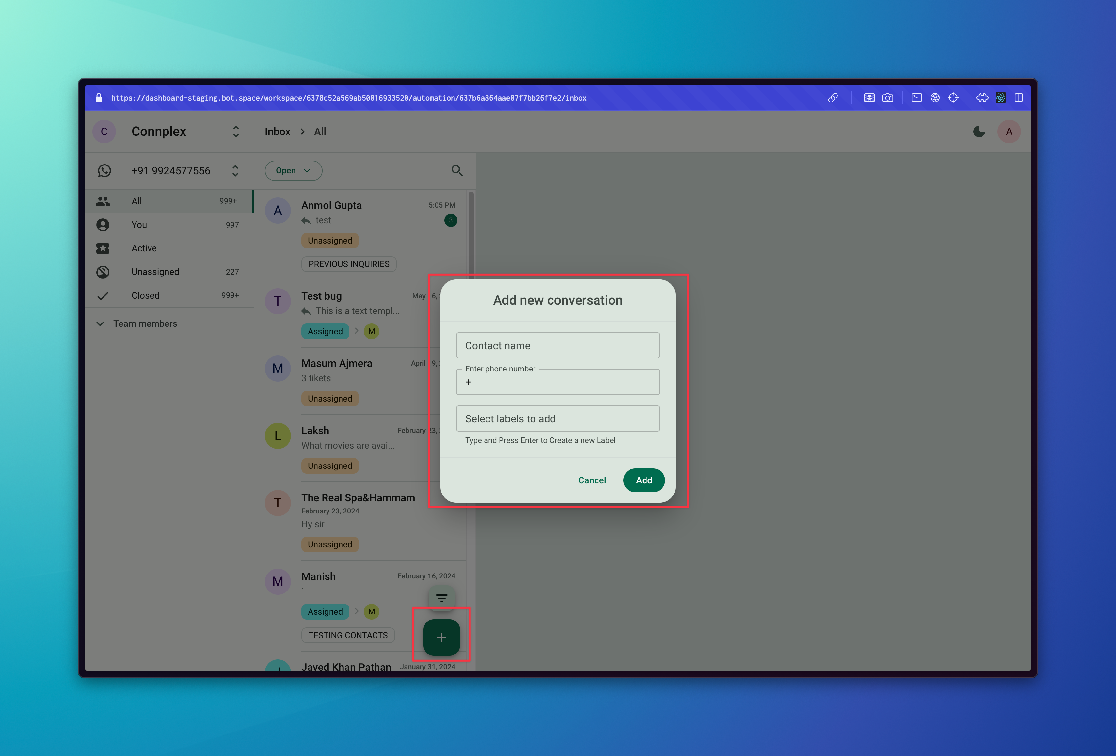Screen dimensions: 1116x756
Task: Open the user avatar A profile menu
Action: [1009, 132]
